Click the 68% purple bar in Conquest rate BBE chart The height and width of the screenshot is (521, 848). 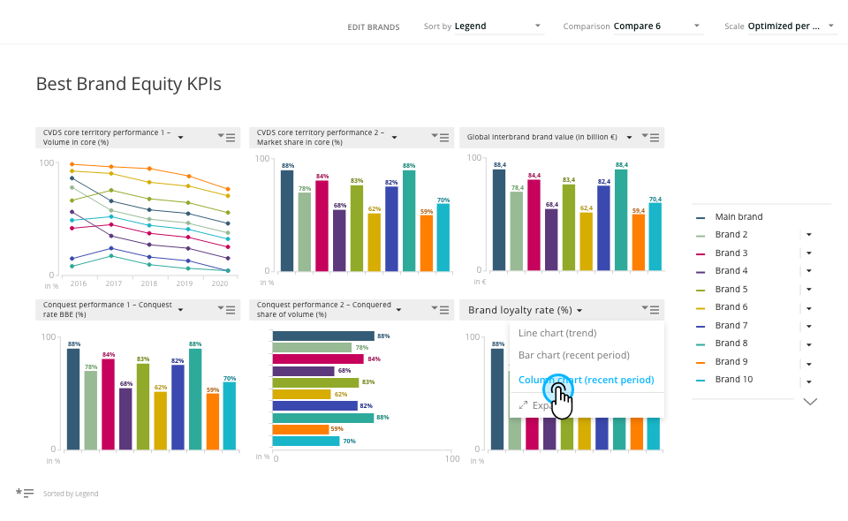(x=125, y=419)
